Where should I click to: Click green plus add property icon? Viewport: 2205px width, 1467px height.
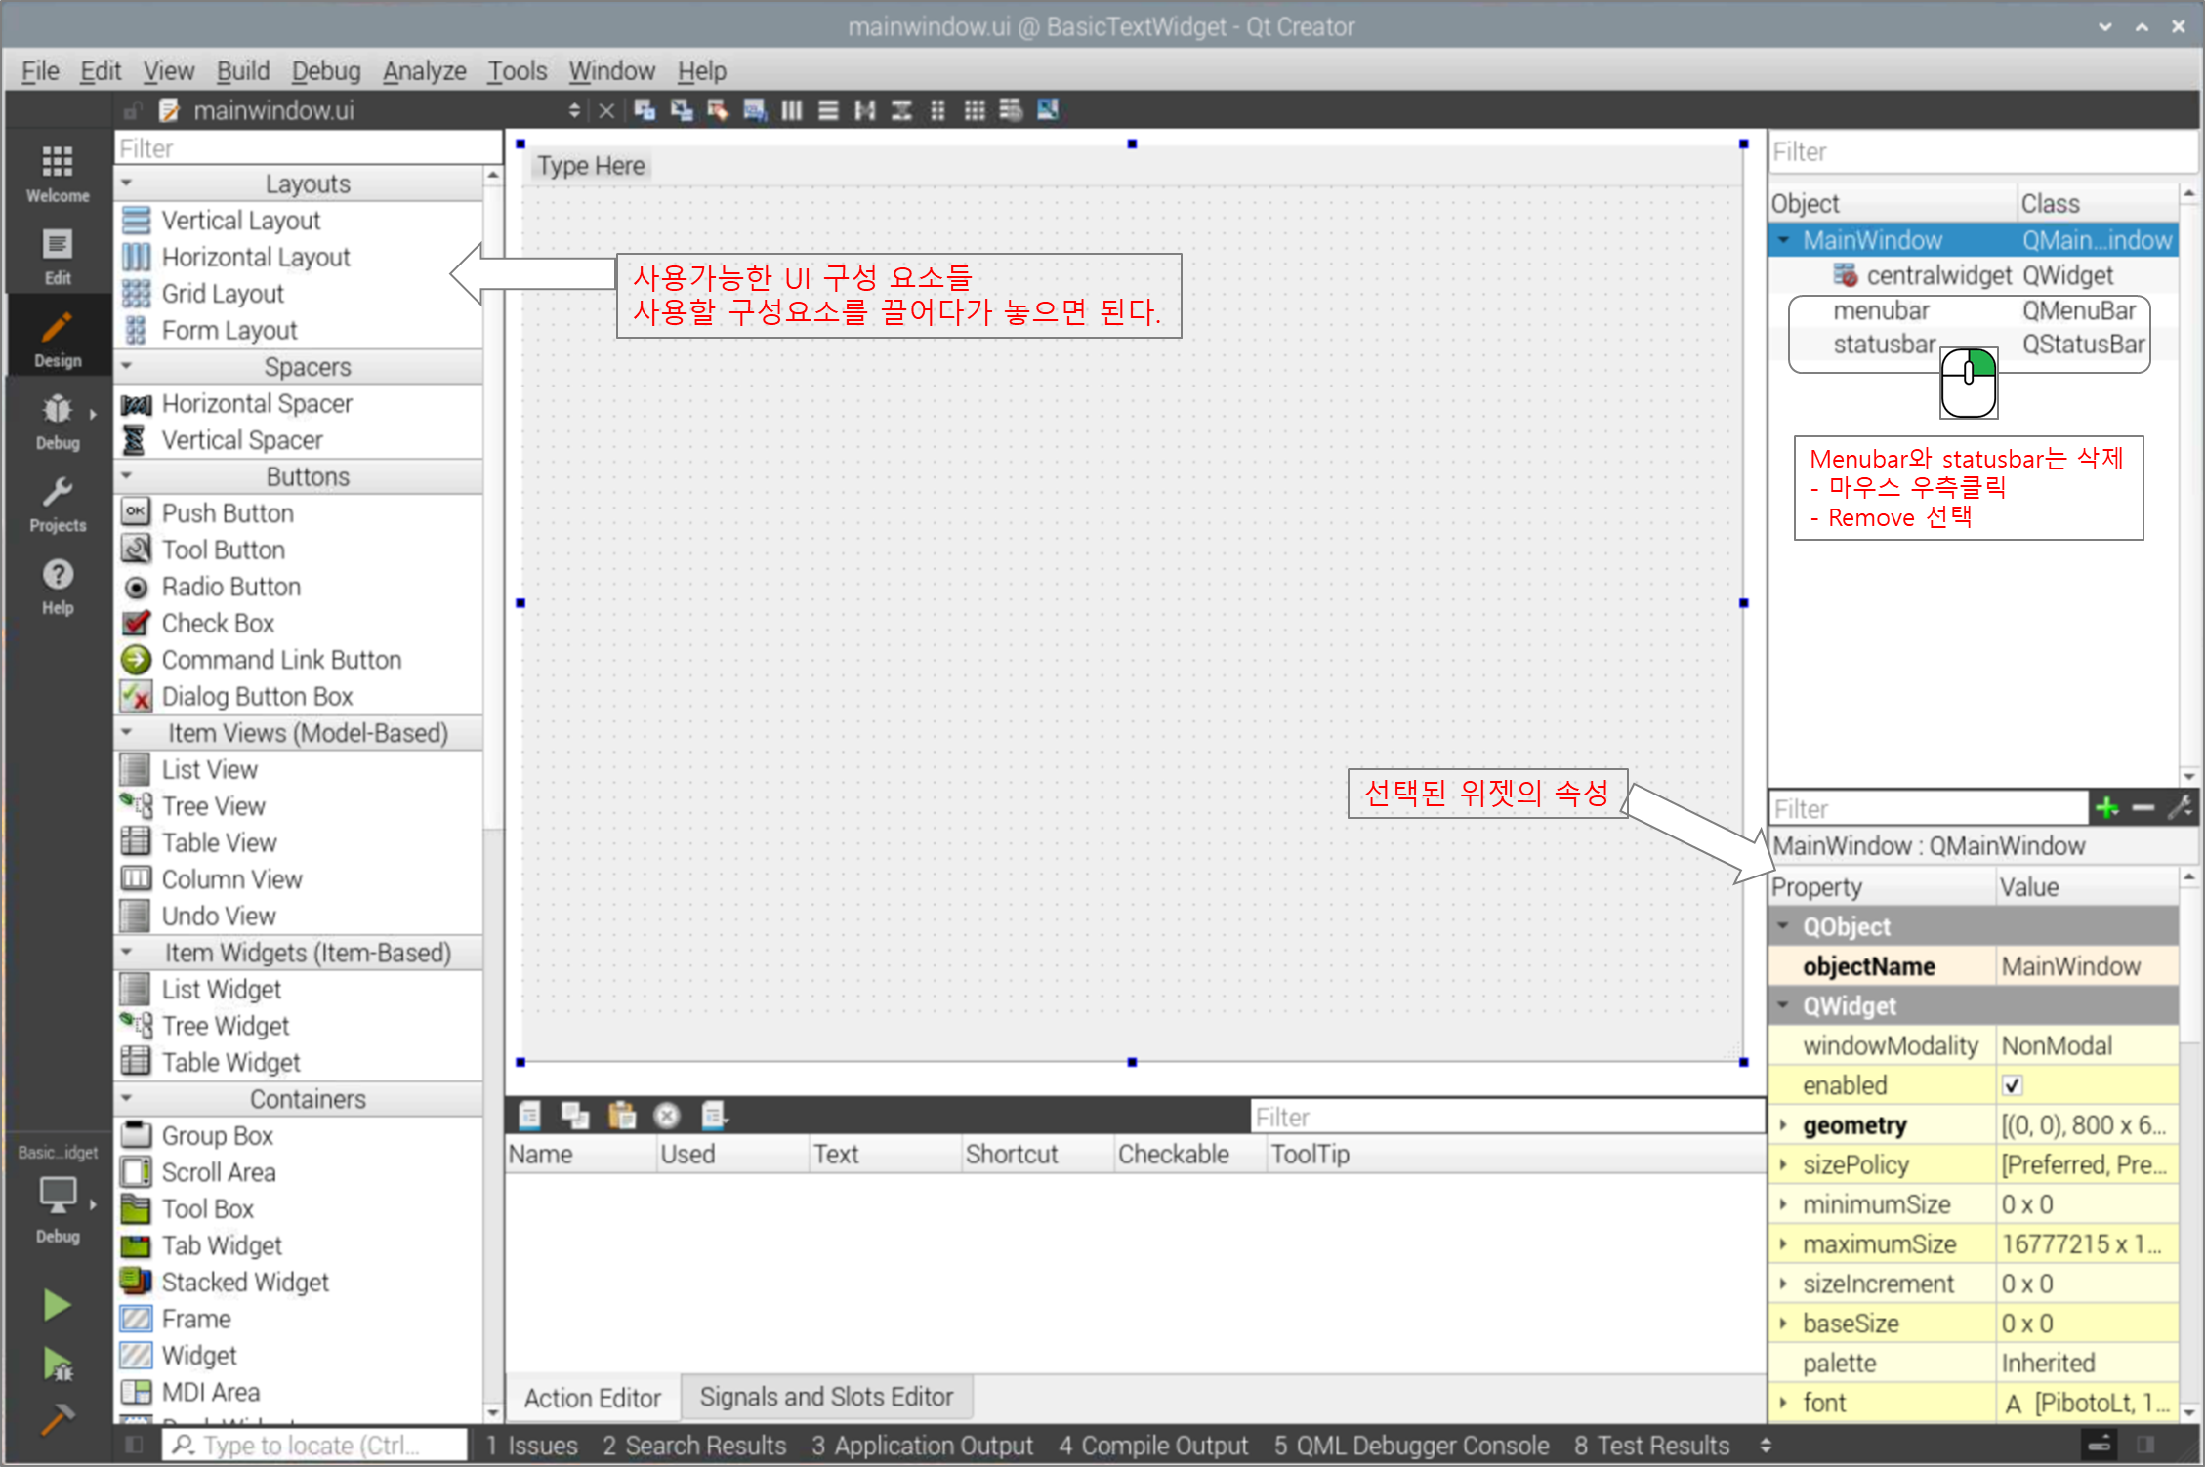[2106, 808]
